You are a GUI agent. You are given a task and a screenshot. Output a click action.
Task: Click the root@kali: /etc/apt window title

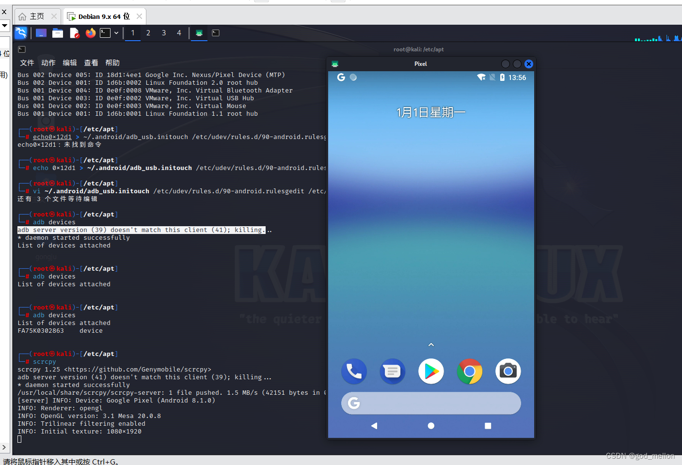coord(418,49)
